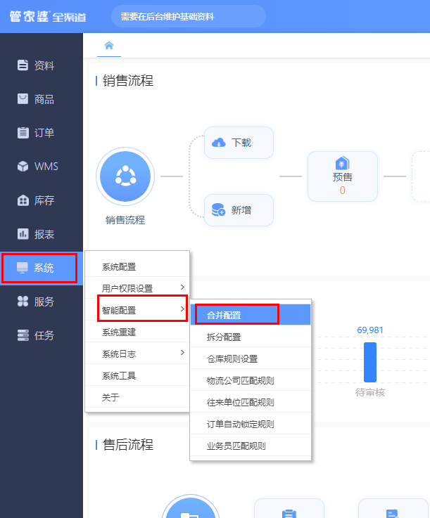The image size is (430, 518).
Task: Click the 下载 flow button
Action: tap(239, 143)
